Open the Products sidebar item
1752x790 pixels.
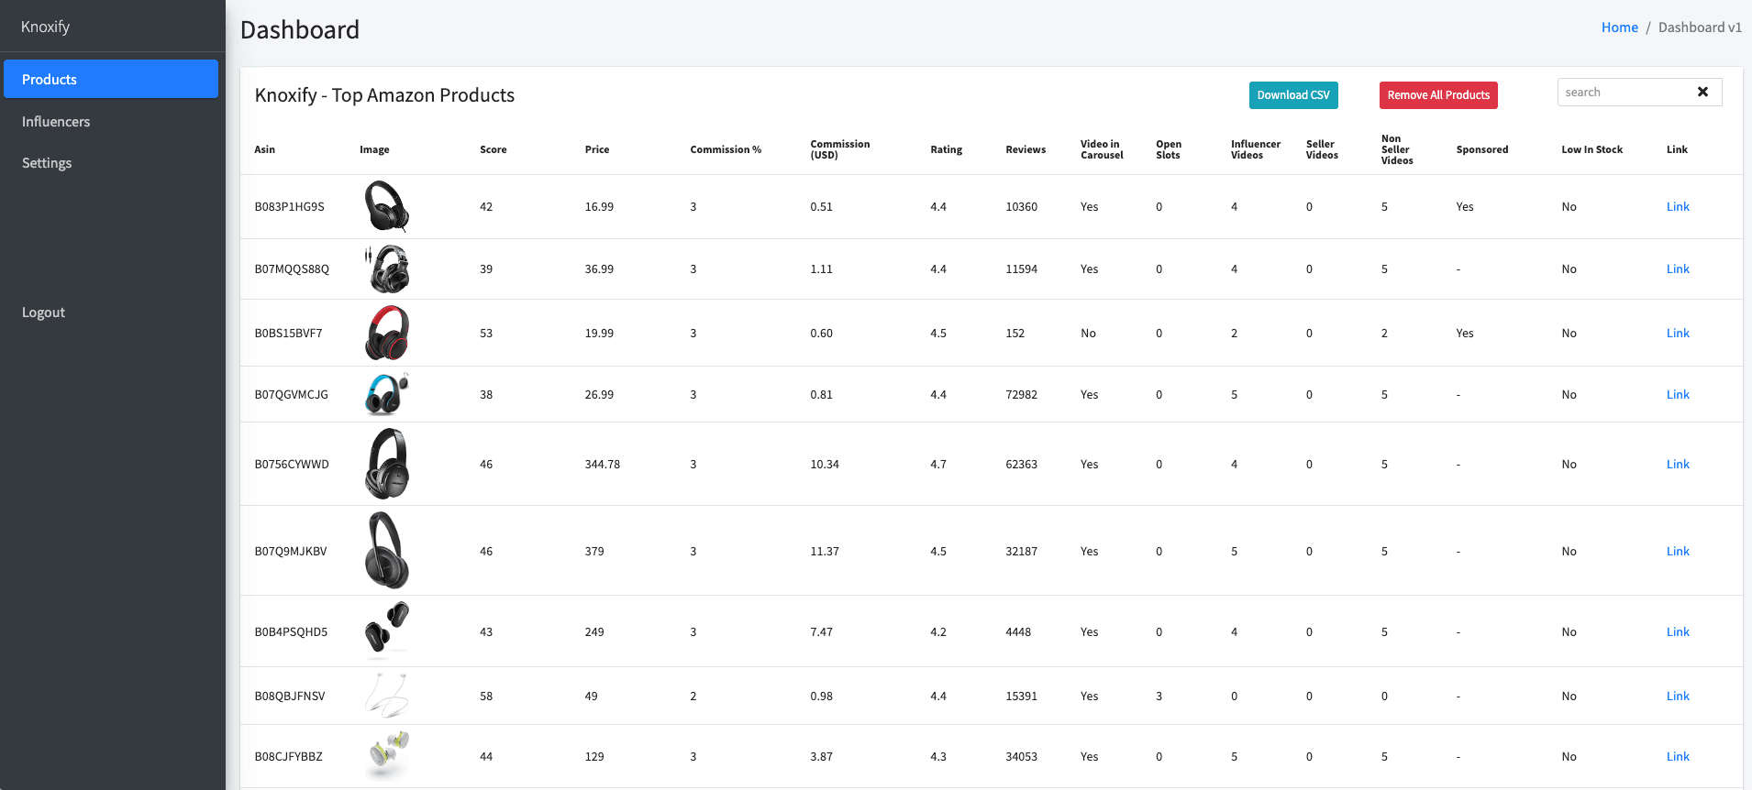pyautogui.click(x=111, y=79)
